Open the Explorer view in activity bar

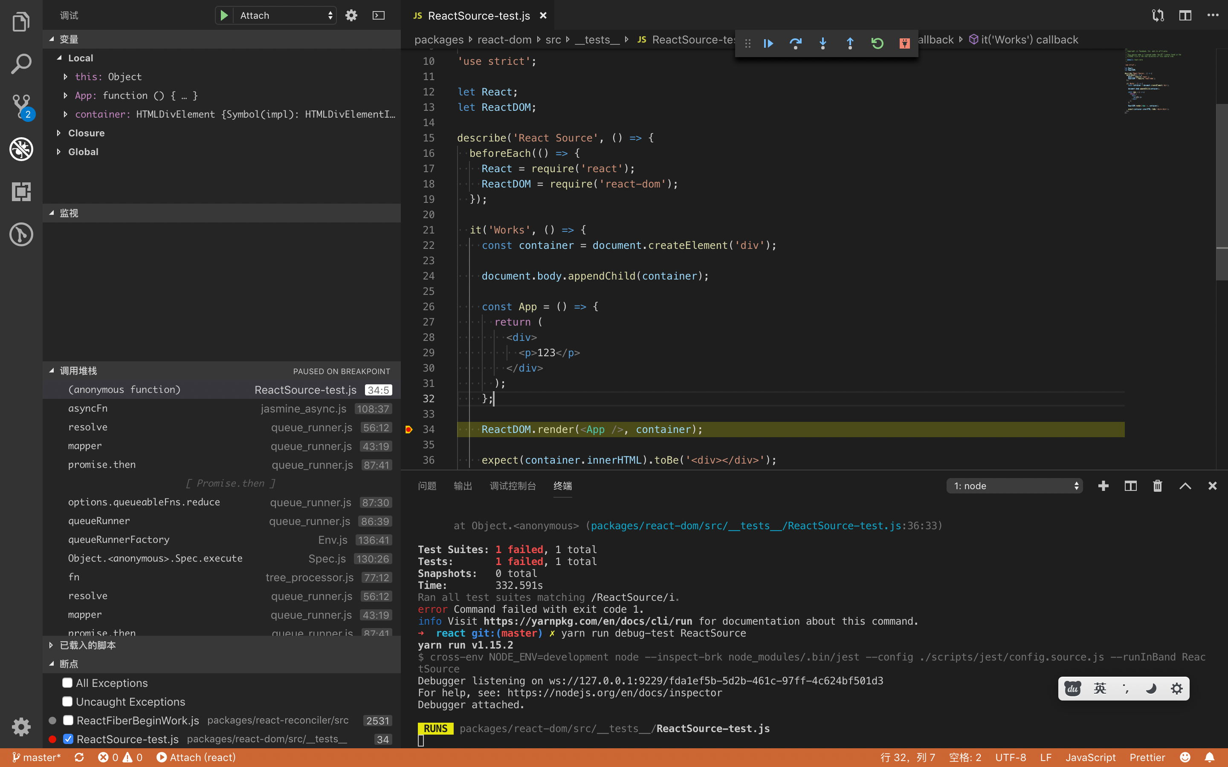21,21
